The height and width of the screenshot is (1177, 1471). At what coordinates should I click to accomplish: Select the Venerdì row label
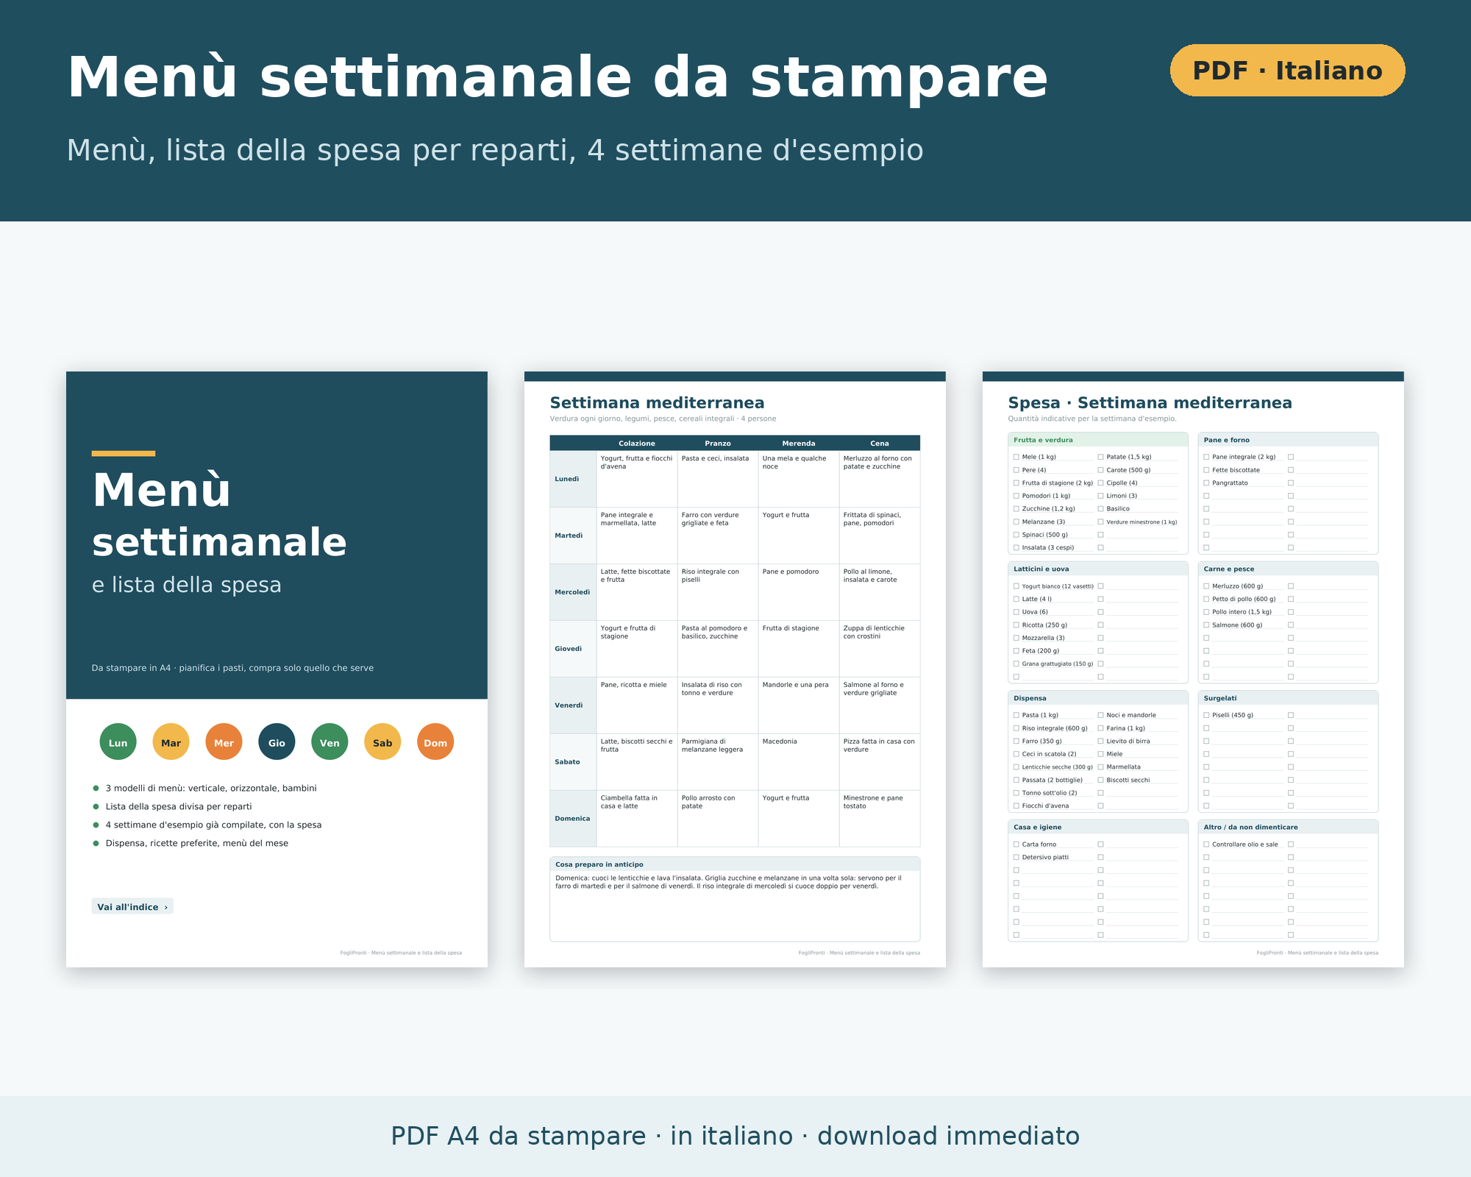[573, 705]
